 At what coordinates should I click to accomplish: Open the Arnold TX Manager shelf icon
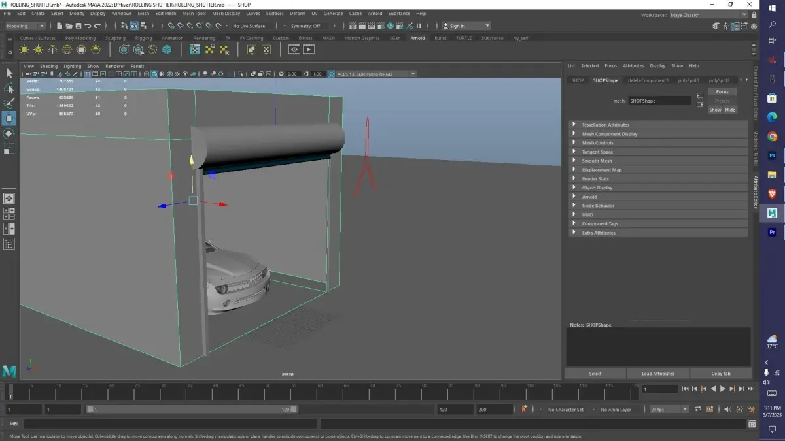[195, 50]
